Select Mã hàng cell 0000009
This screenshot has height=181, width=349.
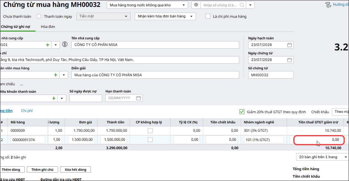(x=28, y=131)
